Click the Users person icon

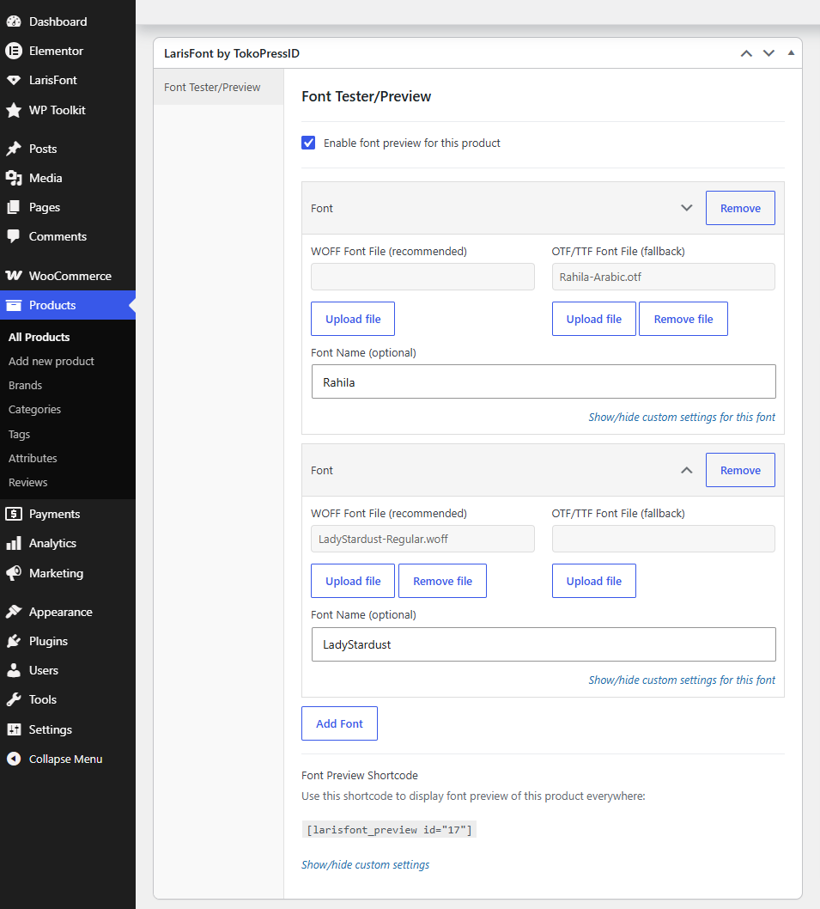pos(14,670)
